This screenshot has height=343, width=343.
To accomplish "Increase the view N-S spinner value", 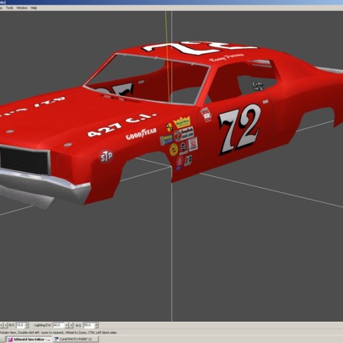I will coord(27,324).
